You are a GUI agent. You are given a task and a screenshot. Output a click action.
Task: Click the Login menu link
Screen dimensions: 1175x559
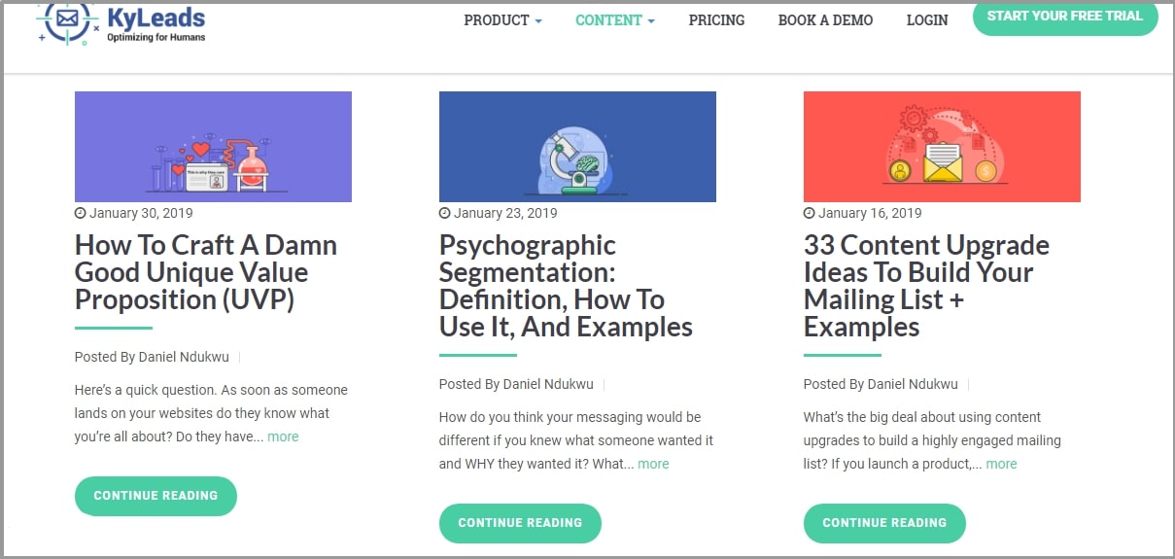[x=926, y=20]
